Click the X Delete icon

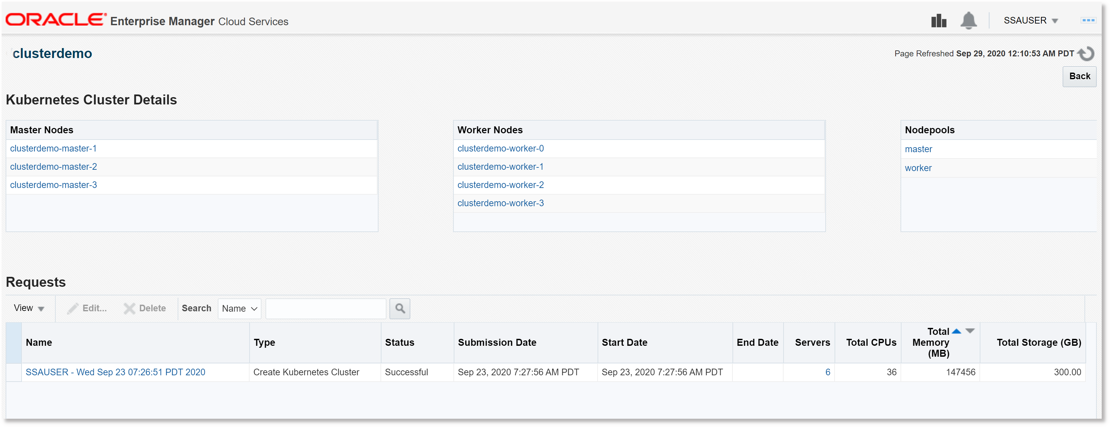[129, 308]
